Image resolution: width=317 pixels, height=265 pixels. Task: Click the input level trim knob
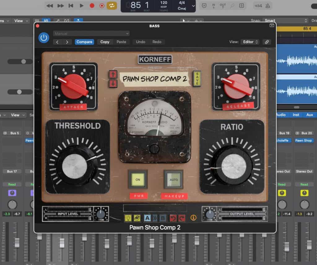(x=101, y=214)
